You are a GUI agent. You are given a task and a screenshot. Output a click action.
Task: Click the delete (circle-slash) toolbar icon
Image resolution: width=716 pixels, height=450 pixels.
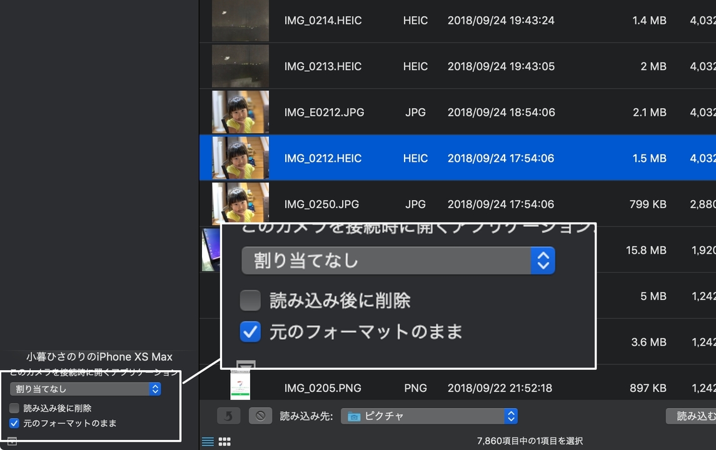(x=260, y=416)
